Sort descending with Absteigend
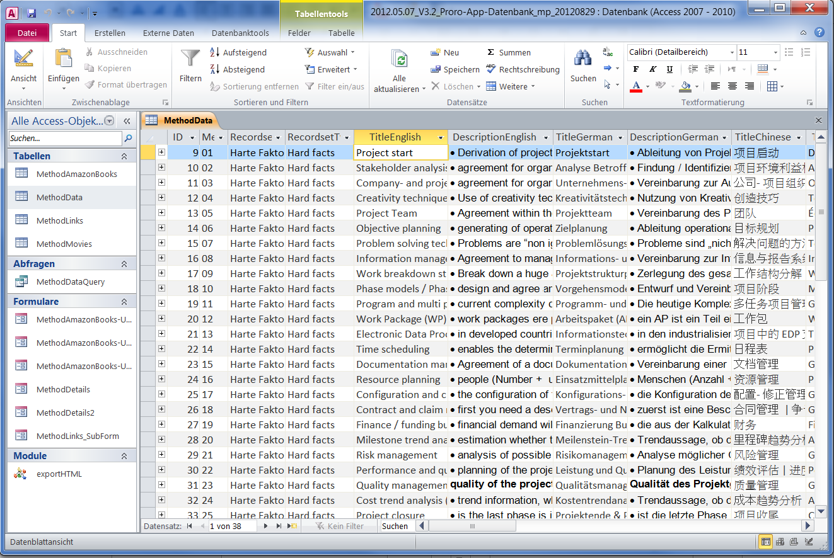The image size is (834, 558). pyautogui.click(x=238, y=69)
